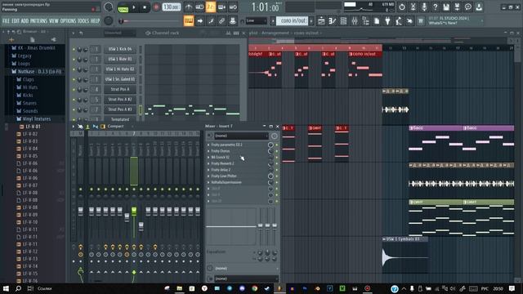Image resolution: width=523 pixels, height=294 pixels.
Task: Mute the USW 1 Ride 03 channel LED
Action: point(74,60)
